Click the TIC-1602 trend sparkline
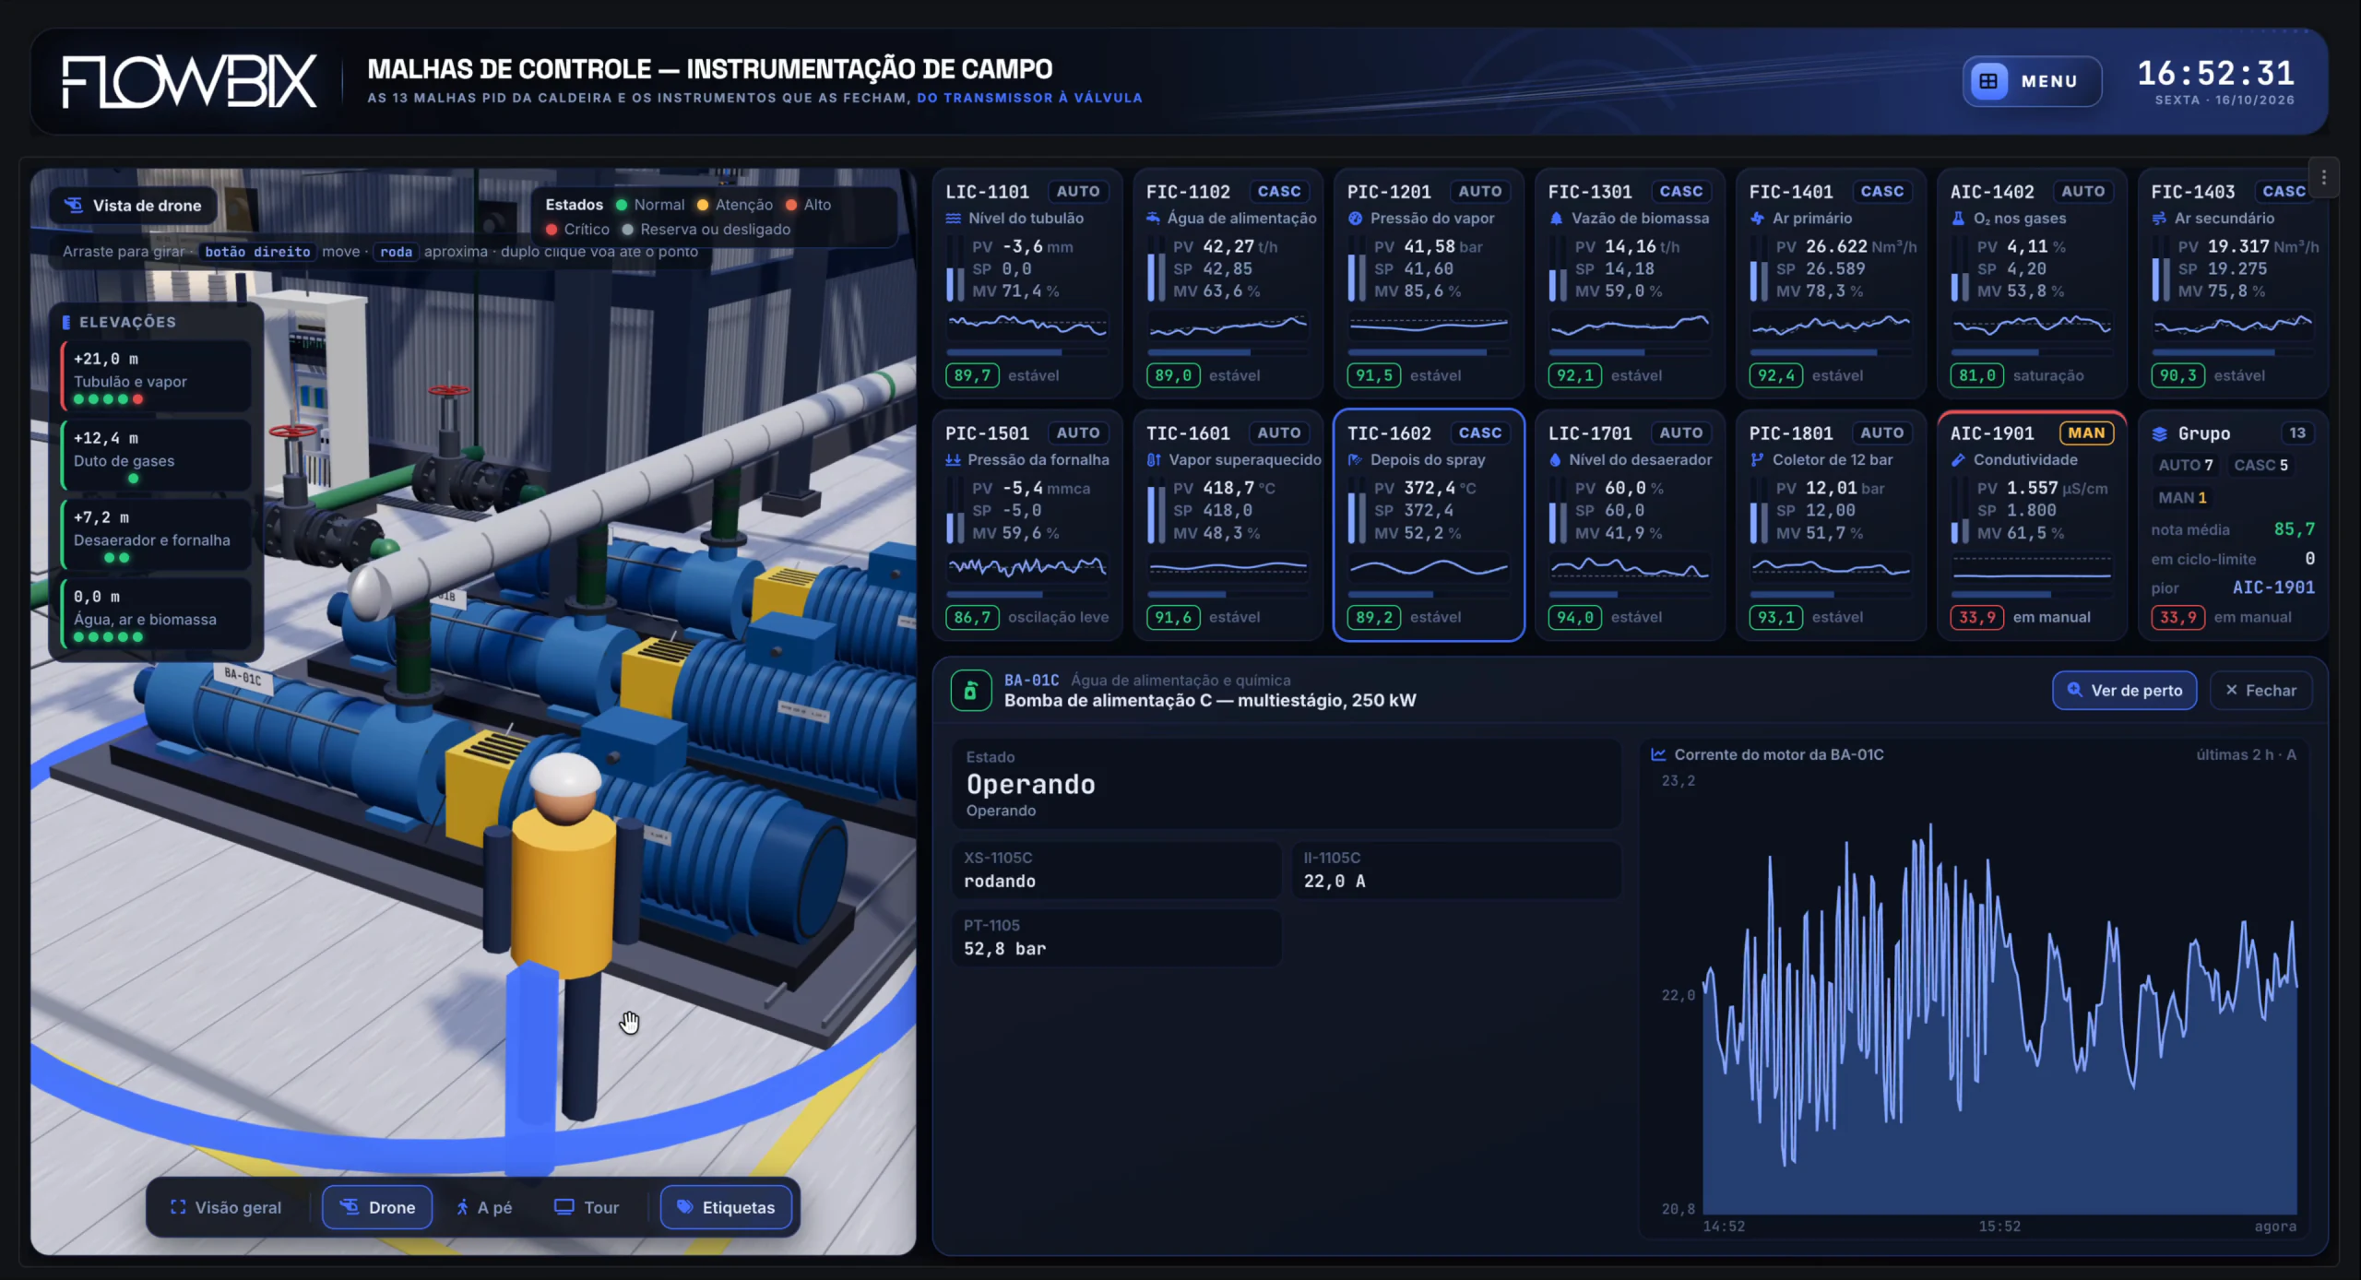The height and width of the screenshot is (1280, 2361). (1429, 567)
